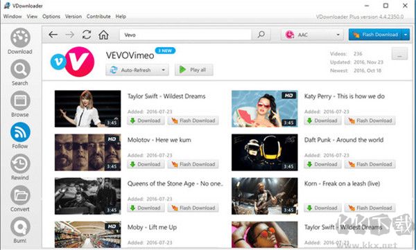The width and height of the screenshot is (416, 250).
Task: Open the Browse section in sidebar
Action: (20, 104)
